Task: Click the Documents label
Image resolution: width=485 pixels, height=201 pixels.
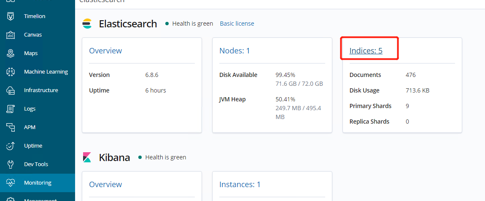Action: coord(365,75)
